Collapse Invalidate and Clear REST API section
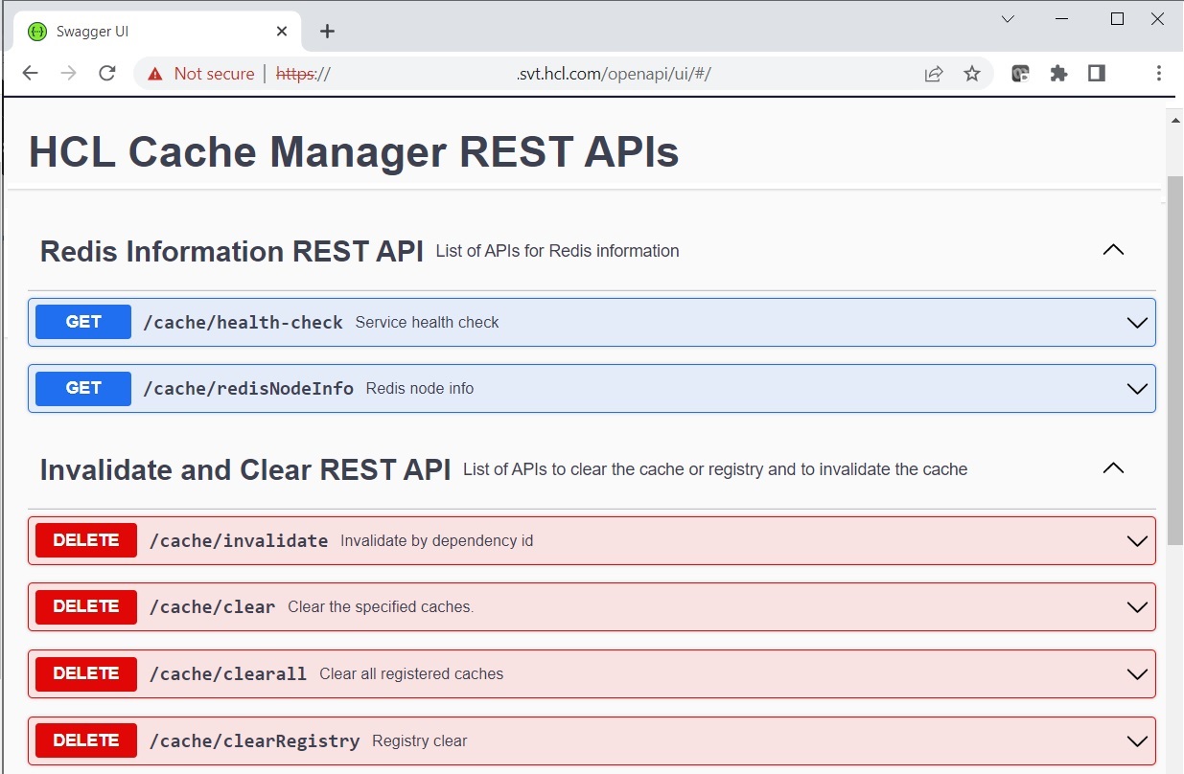The image size is (1184, 774). click(x=1112, y=468)
